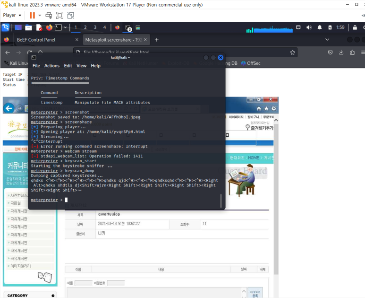Image resolution: width=365 pixels, height=298 pixels.
Task: Open the Pocket save icon in Firefox
Action: [x=330, y=53]
